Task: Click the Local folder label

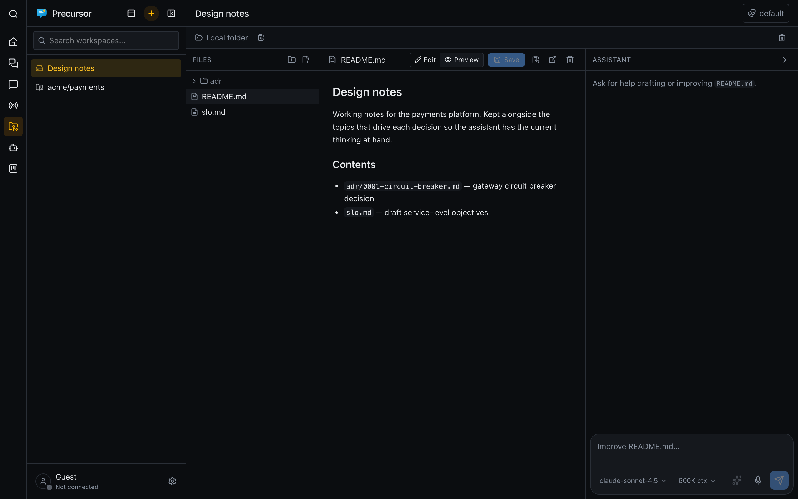Action: click(227, 38)
